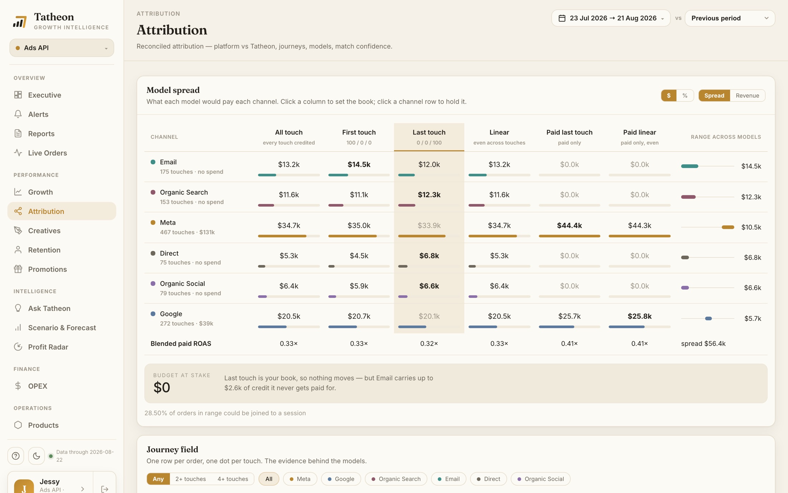The width and height of the screenshot is (788, 493).
Task: Switch values to percent display
Action: pyautogui.click(x=685, y=95)
